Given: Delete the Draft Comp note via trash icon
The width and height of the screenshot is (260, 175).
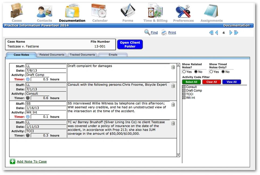Looking at the screenshot, I should pyautogui.click(x=173, y=67).
